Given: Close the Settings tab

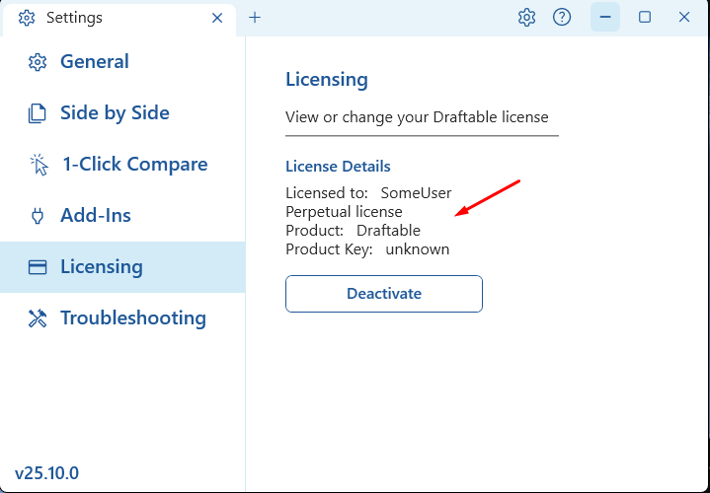Looking at the screenshot, I should click(217, 18).
